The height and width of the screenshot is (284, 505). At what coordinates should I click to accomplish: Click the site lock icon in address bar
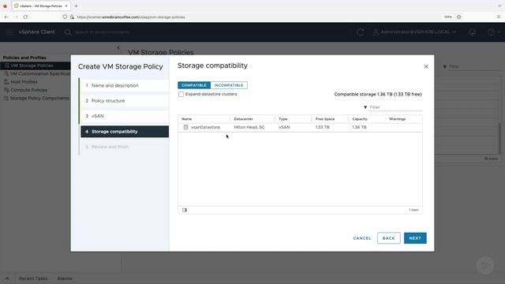coord(72,17)
